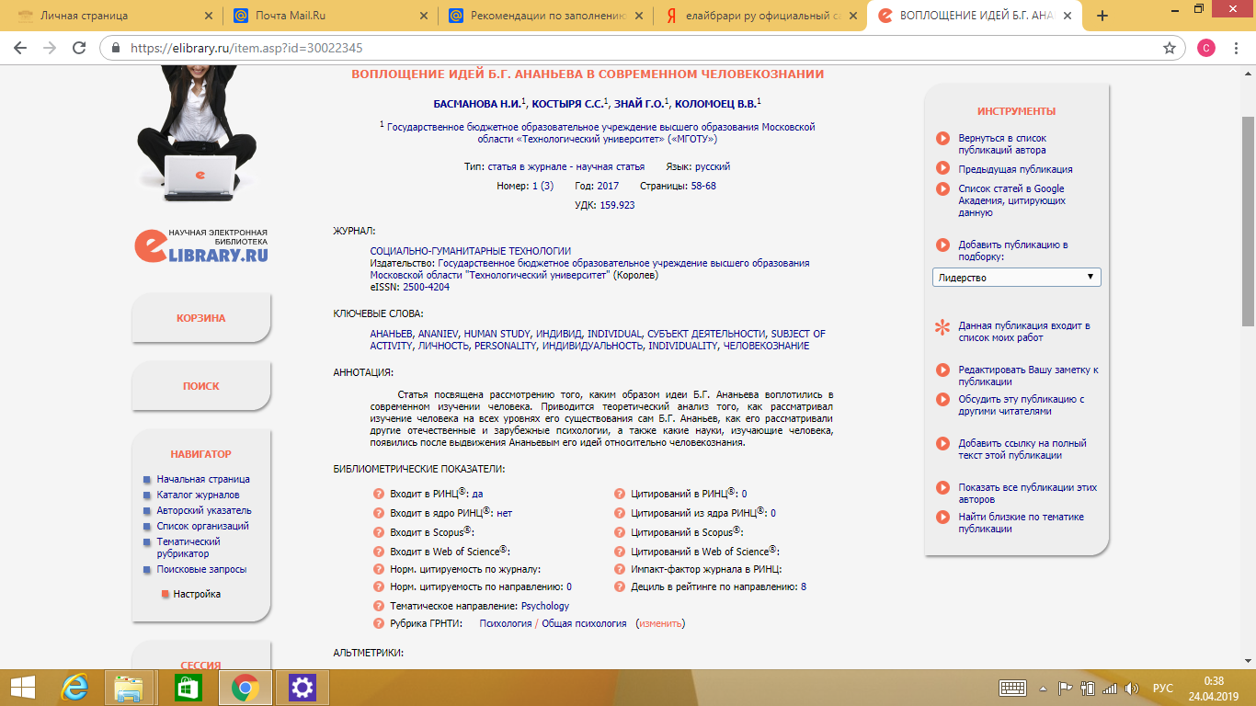Click the help icon beside Входит в Web of Science
Image resolution: width=1256 pixels, height=706 pixels.
click(378, 552)
